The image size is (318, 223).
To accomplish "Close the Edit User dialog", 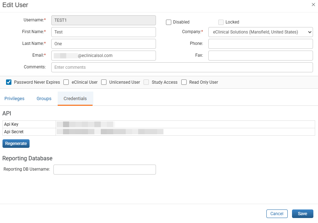I will pyautogui.click(x=313, y=5).
